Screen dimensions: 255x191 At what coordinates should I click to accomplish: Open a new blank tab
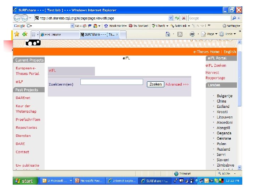123,35
